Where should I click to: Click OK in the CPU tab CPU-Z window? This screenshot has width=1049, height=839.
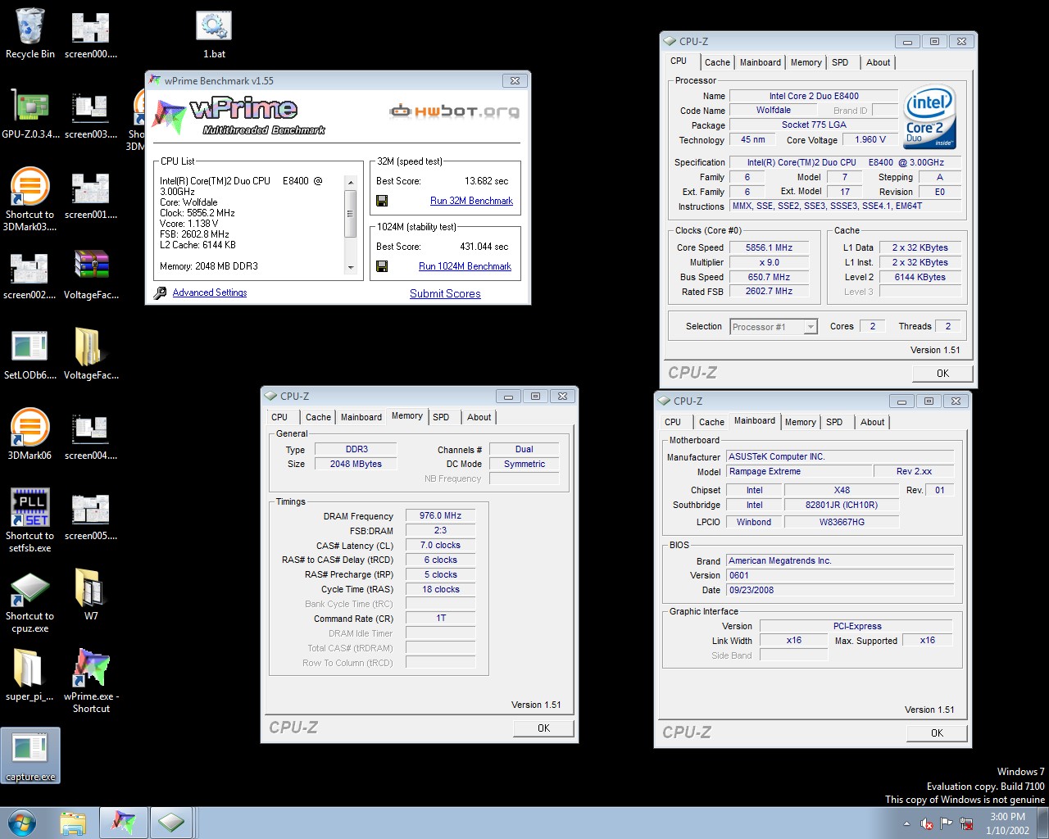pyautogui.click(x=942, y=374)
